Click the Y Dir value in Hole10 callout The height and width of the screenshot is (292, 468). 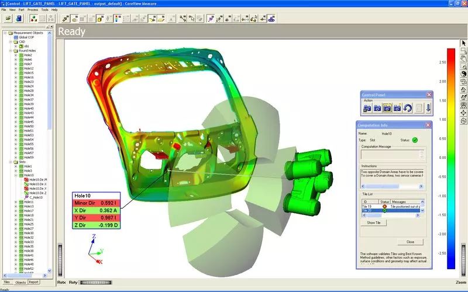pyautogui.click(x=108, y=218)
